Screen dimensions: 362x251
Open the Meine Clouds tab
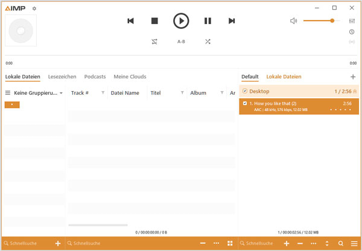130,77
